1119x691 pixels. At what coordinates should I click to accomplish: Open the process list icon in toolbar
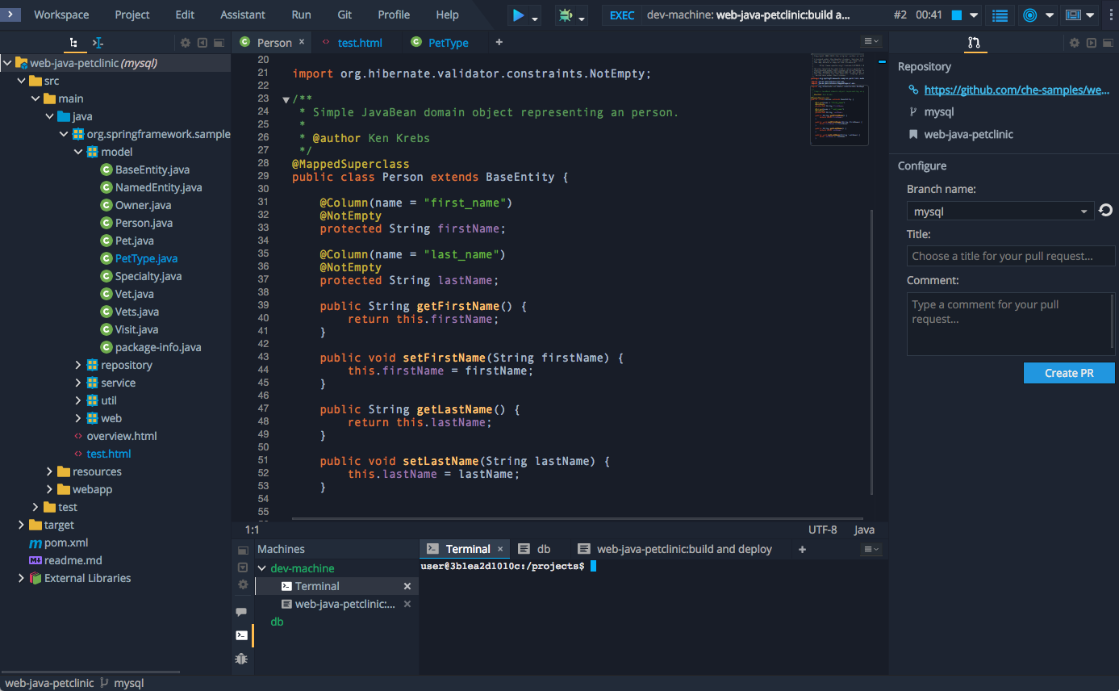click(1000, 15)
